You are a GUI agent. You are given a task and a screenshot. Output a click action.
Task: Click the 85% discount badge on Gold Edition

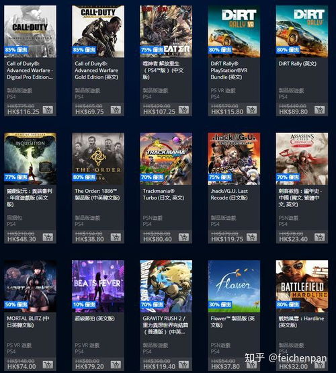tap(84, 50)
